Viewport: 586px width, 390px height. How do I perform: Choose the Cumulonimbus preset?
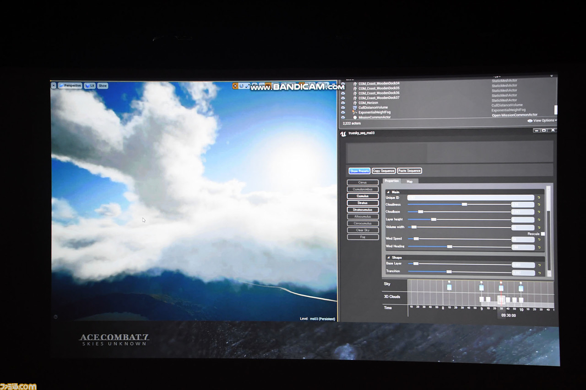pyautogui.click(x=363, y=189)
